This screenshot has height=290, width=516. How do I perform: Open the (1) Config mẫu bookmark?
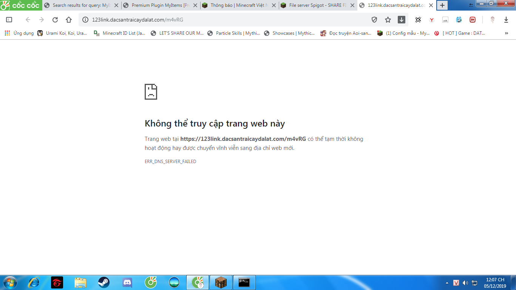pyautogui.click(x=403, y=33)
